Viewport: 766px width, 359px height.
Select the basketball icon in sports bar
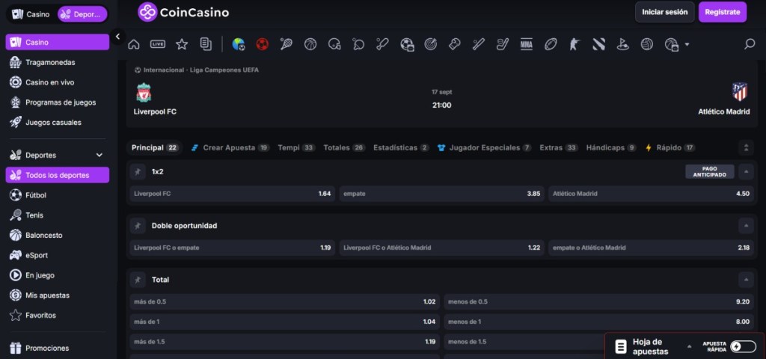click(x=310, y=44)
